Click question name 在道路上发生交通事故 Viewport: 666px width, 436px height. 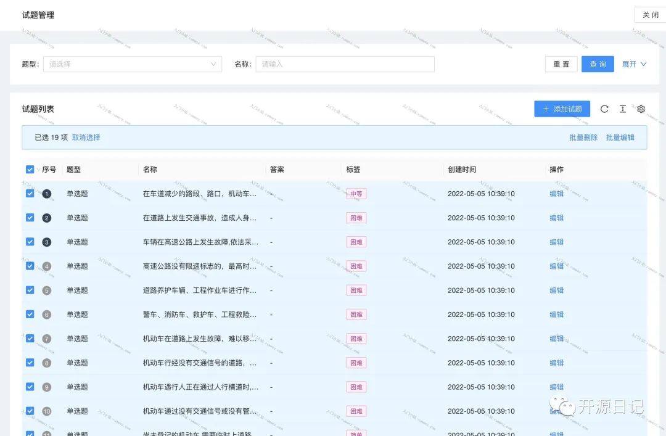[200, 218]
